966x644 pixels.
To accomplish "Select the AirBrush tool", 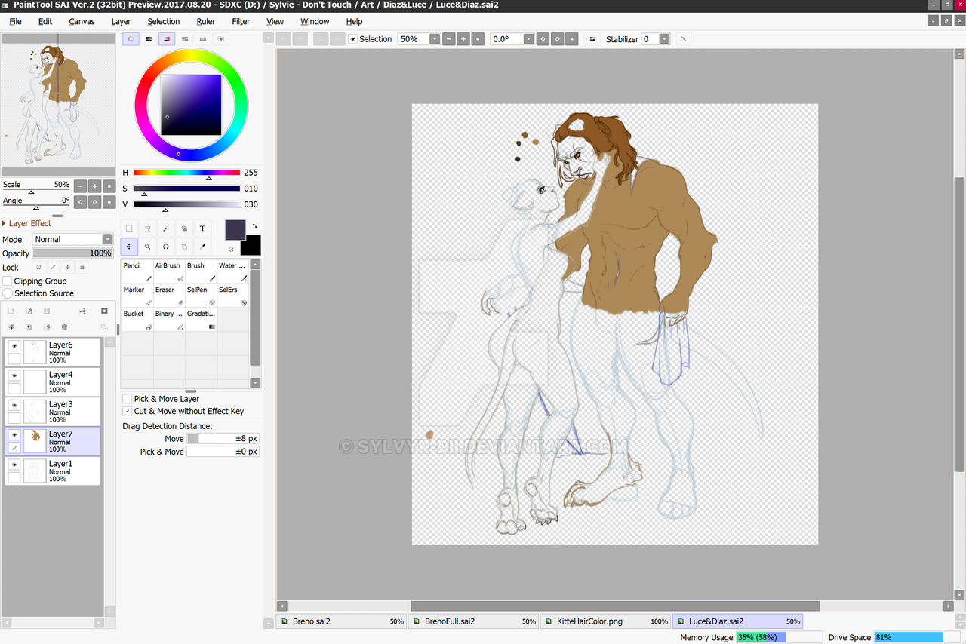I will (x=168, y=271).
